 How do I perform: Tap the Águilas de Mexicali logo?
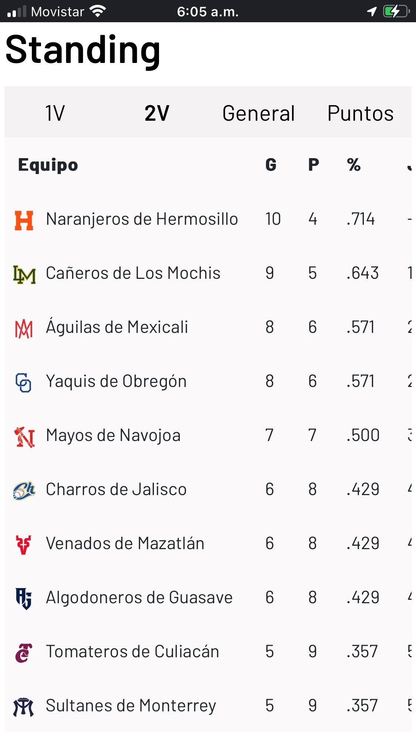pos(24,329)
